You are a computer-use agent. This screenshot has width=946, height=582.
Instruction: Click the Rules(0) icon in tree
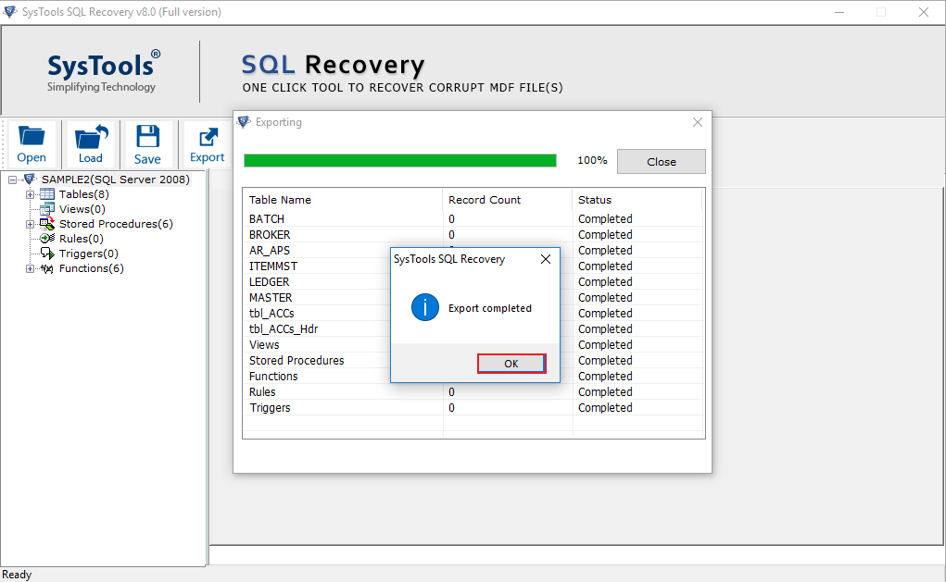pos(47,239)
